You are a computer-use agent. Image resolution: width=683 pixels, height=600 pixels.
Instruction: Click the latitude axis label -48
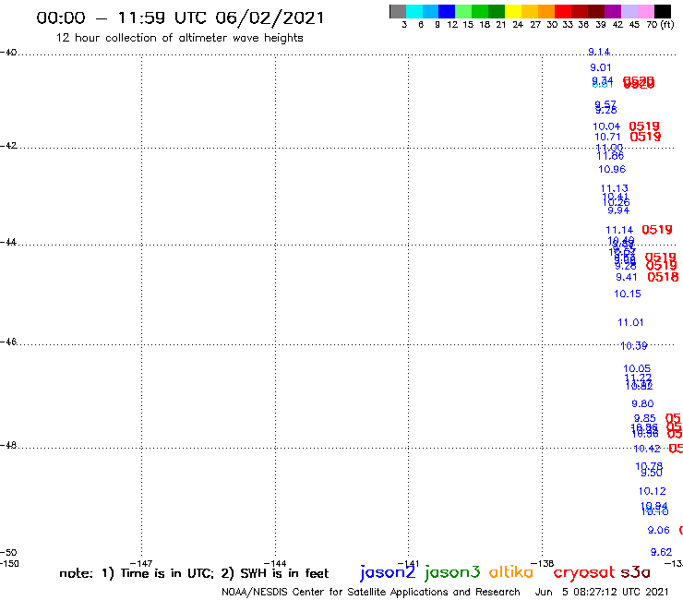click(x=8, y=445)
